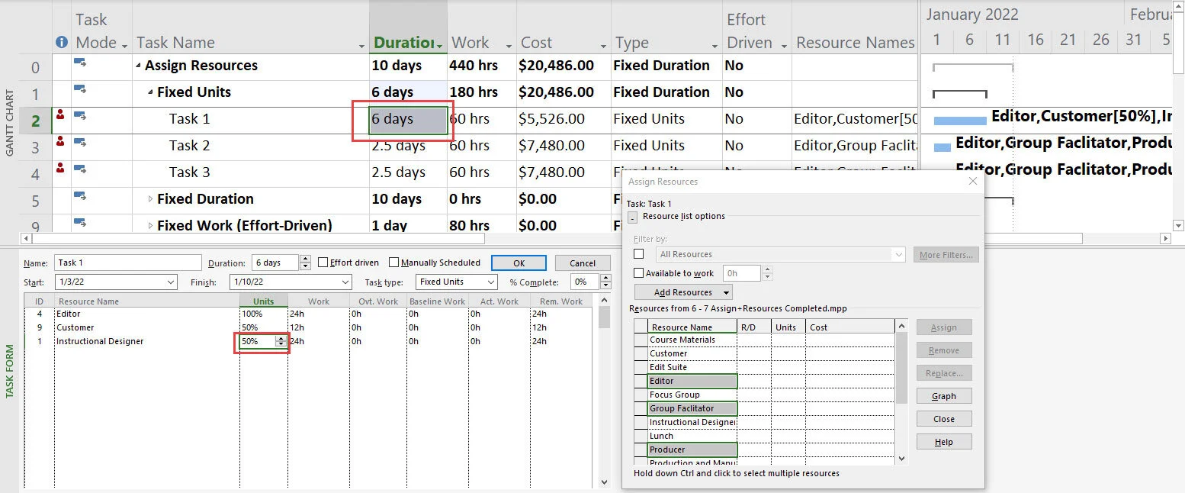Select the Group Faclitator resource
Screen dimensions: 1185x493
(x=692, y=408)
